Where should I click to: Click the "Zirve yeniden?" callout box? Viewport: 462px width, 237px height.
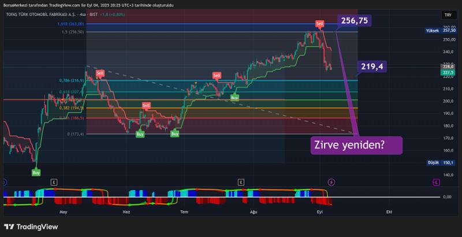(x=356, y=145)
